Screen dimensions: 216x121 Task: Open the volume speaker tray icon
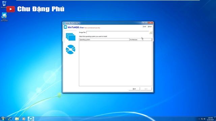tap(205, 119)
